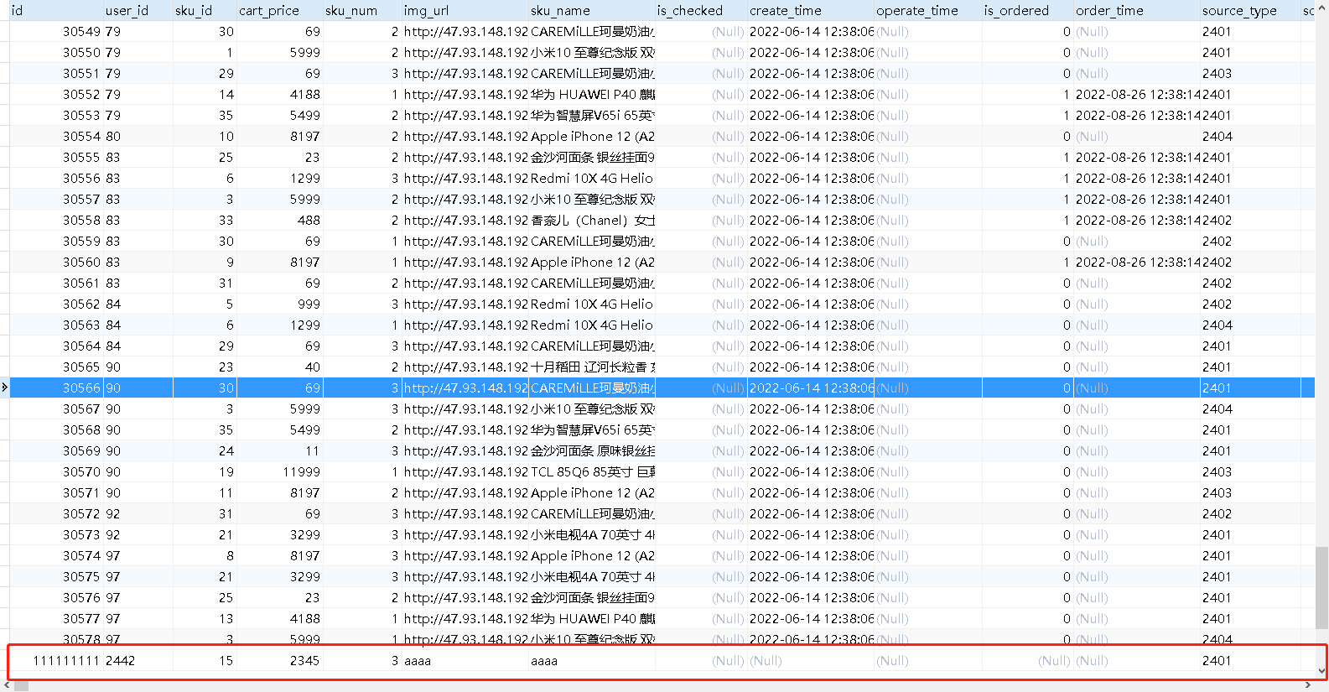Click 金沙河面条 原味银丝挂 cell in row 30569
The width and height of the screenshot is (1329, 692).
click(x=592, y=450)
